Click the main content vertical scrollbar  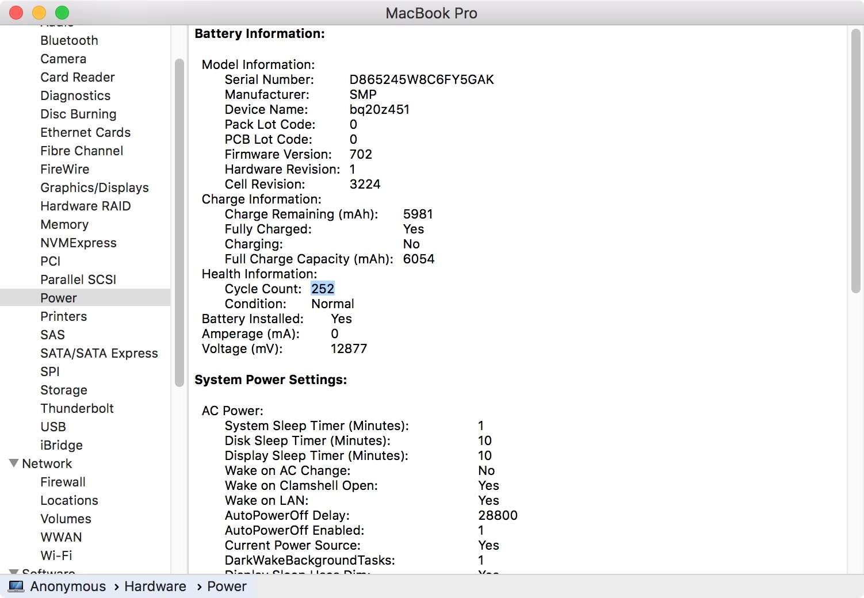(x=856, y=161)
